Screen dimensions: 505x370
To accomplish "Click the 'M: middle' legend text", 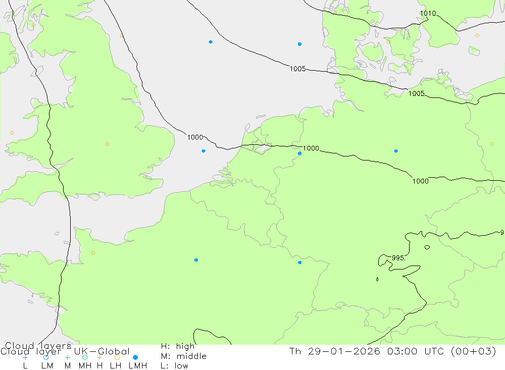I will (184, 356).
